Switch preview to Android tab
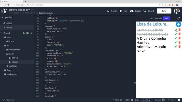 158,18
